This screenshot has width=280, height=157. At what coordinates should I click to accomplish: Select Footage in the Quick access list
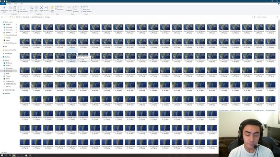click(x=8, y=38)
